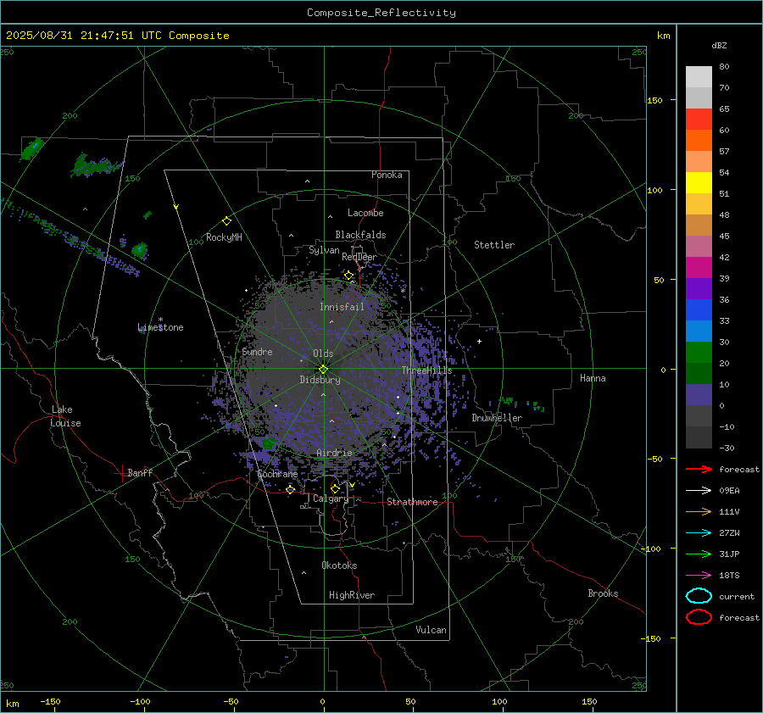Image resolution: width=763 pixels, height=713 pixels.
Task: Click the white 09EA arrow in legend
Action: (699, 491)
